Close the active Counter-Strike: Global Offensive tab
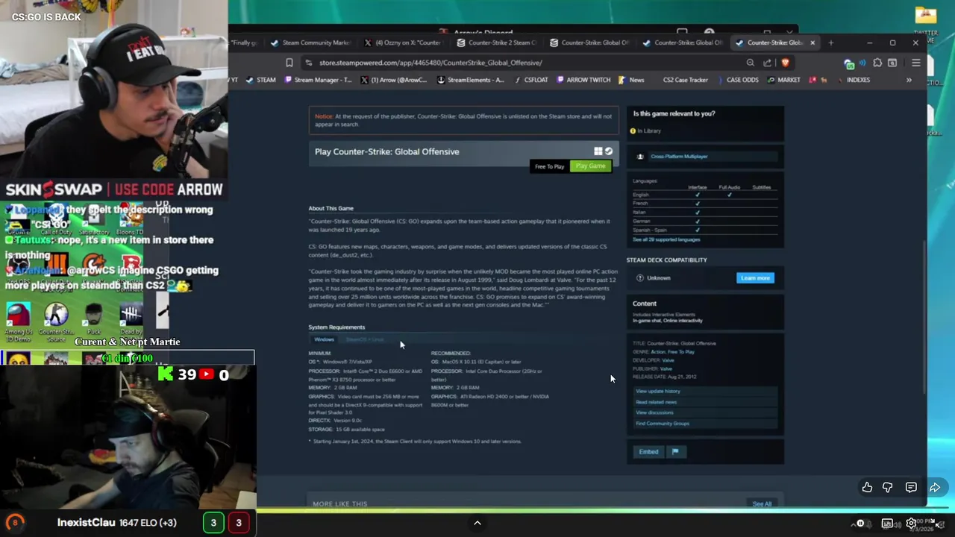This screenshot has width=955, height=537. (x=812, y=43)
